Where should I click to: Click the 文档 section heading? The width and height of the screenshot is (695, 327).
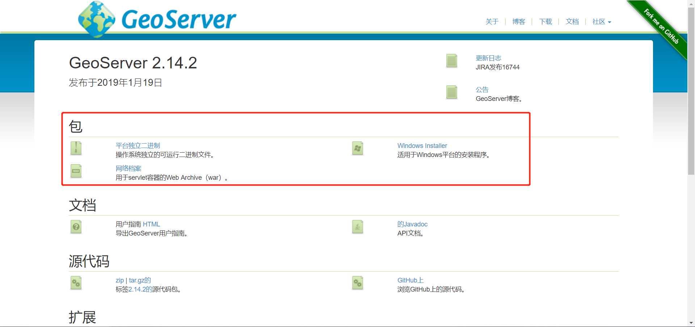pyautogui.click(x=83, y=205)
